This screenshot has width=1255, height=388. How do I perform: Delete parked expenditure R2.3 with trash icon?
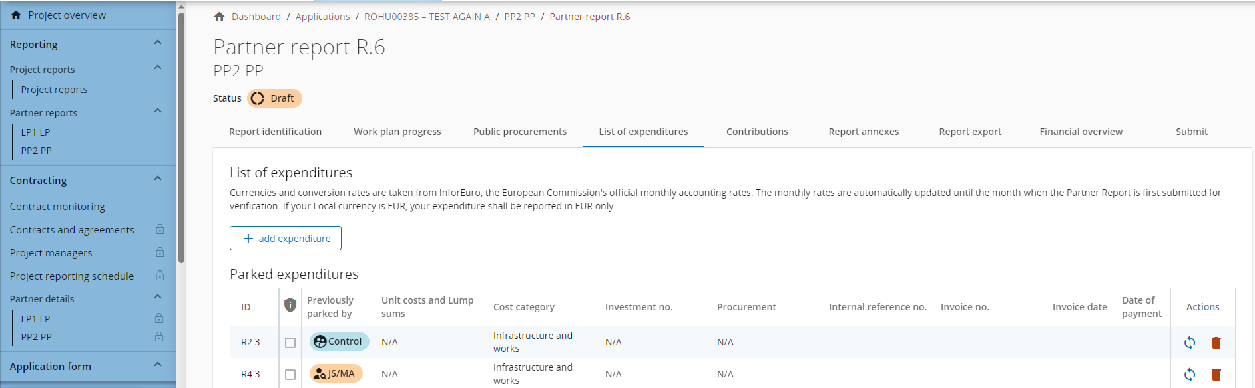pyautogui.click(x=1216, y=343)
